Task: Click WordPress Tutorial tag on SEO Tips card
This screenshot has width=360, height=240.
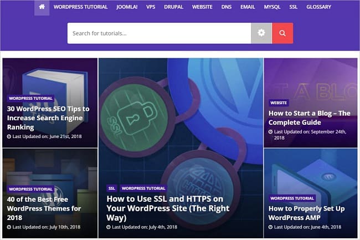Action: (x=31, y=98)
